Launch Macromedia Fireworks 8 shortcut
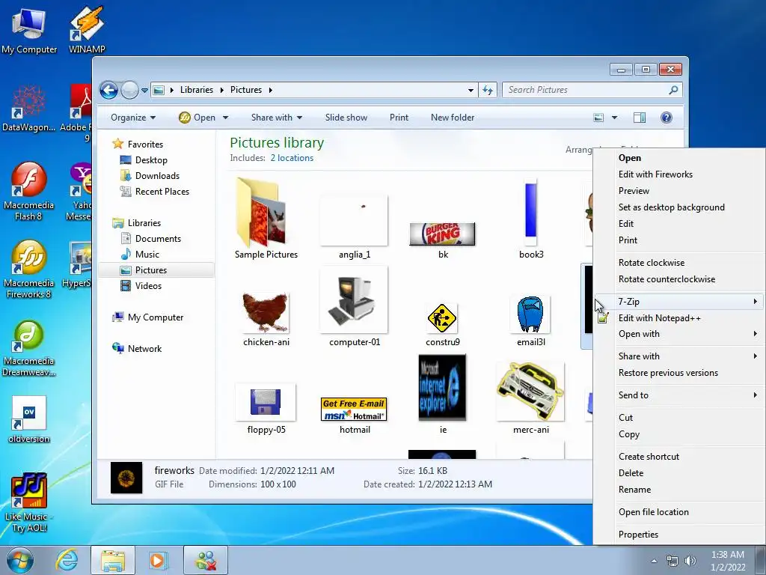This screenshot has height=575, width=766. tap(28, 269)
